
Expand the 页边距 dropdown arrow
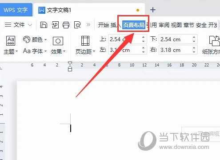coord(94,51)
